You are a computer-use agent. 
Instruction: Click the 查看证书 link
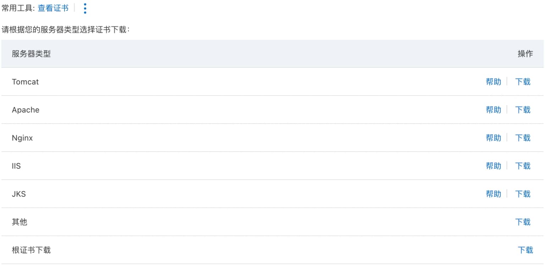tap(53, 8)
